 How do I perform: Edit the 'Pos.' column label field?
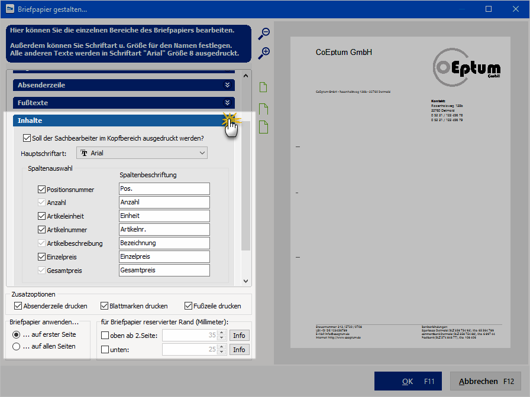[x=164, y=188]
